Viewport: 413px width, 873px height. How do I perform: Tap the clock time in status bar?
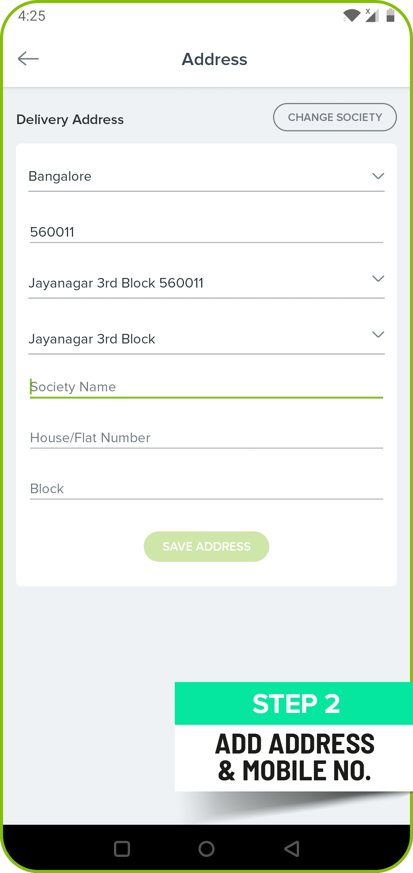[x=32, y=16]
